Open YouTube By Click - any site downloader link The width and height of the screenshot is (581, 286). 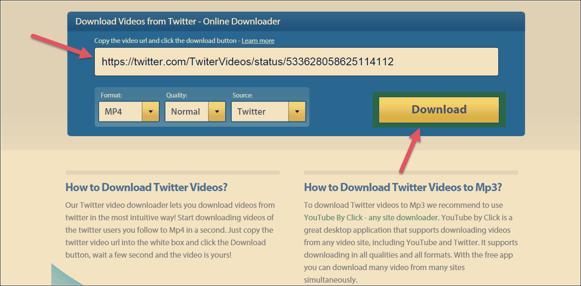tap(371, 218)
